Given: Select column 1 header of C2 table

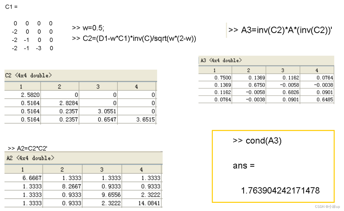Looking at the screenshot, I should tap(22, 86).
